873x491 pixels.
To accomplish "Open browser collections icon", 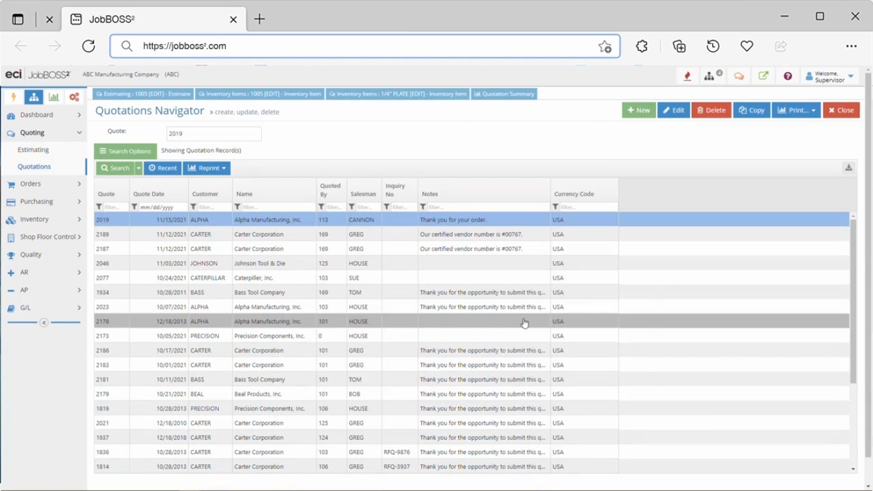I will point(679,46).
